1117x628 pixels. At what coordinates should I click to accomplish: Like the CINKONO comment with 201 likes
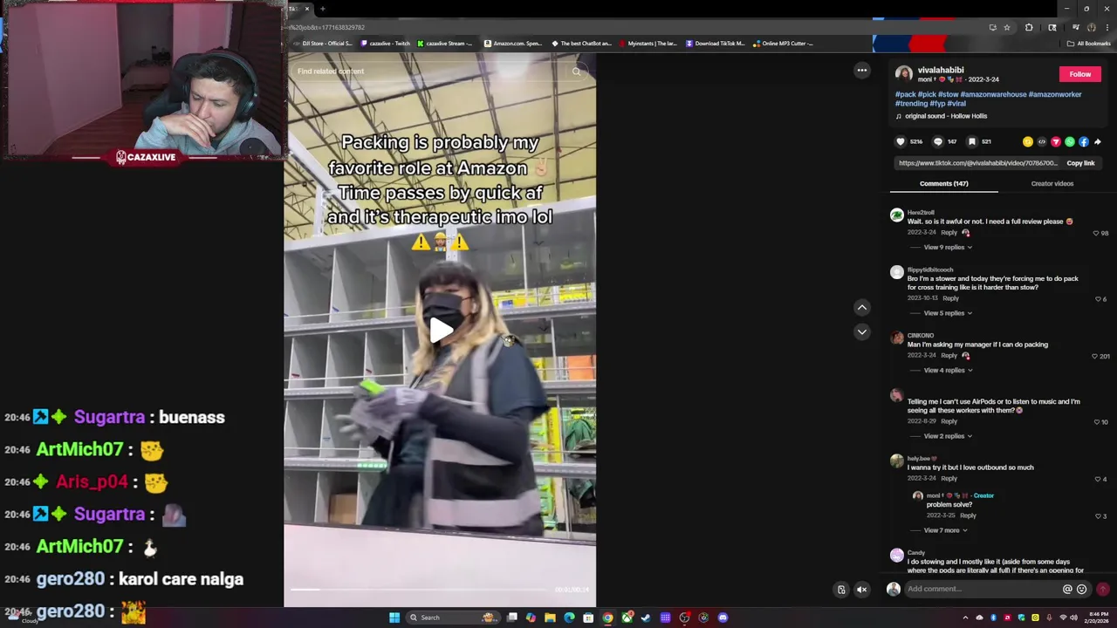1094,356
